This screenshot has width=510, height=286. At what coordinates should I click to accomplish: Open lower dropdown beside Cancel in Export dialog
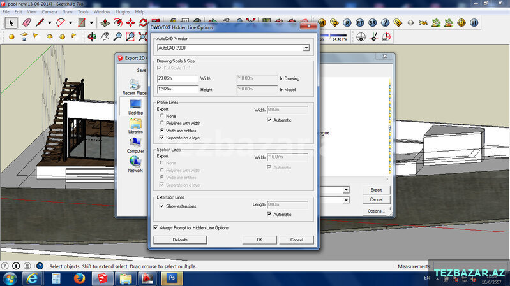(346, 200)
